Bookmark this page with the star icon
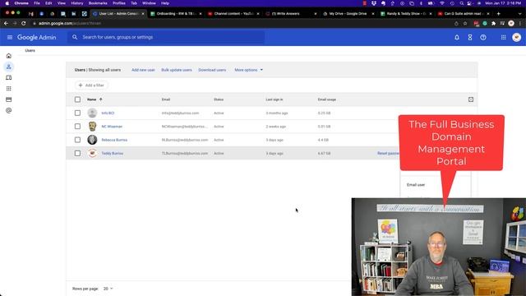526x296 pixels. click(465, 24)
